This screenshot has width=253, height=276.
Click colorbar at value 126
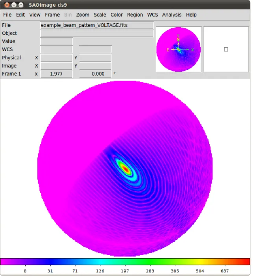[x=100, y=261]
